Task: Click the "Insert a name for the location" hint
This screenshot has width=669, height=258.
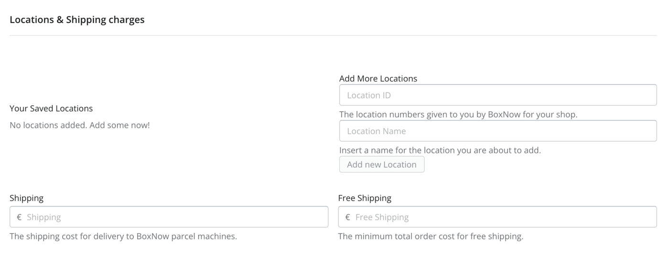Action: (x=440, y=150)
